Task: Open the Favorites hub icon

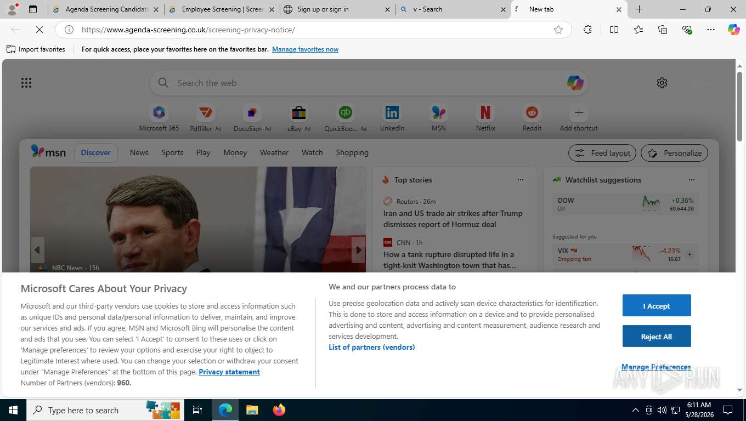Action: click(x=638, y=30)
